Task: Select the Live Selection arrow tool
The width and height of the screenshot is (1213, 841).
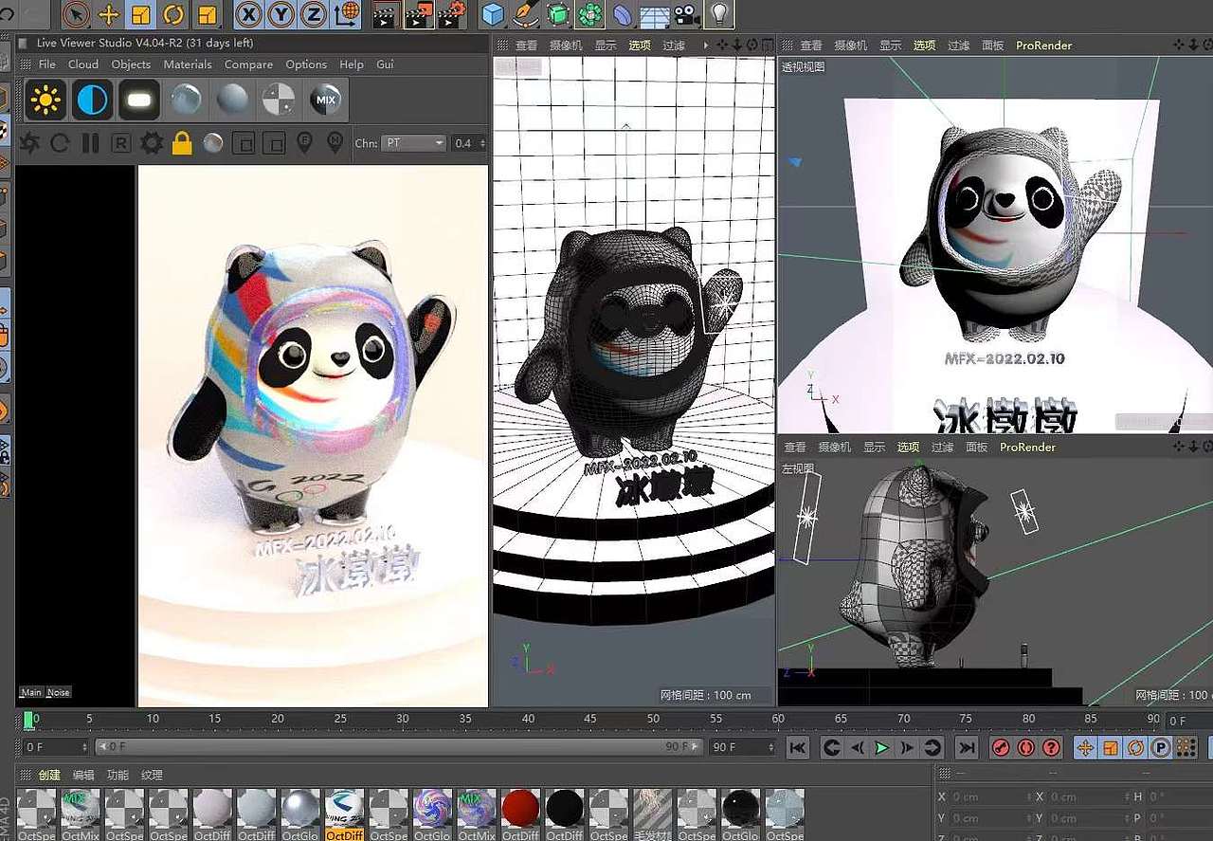Action: tap(77, 14)
